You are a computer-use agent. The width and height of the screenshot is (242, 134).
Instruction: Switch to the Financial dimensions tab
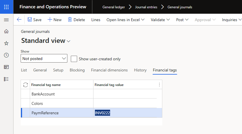(x=109, y=70)
